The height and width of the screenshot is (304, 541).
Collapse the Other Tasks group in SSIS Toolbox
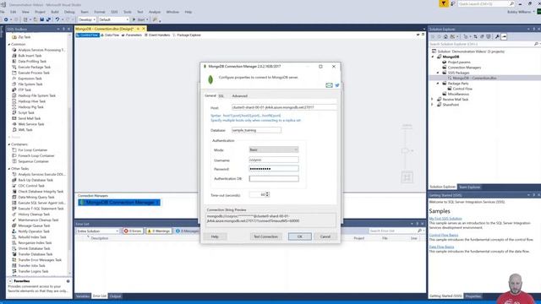click(x=9, y=169)
